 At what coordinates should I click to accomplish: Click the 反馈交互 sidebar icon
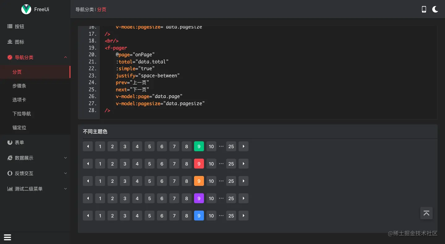(x=10, y=173)
